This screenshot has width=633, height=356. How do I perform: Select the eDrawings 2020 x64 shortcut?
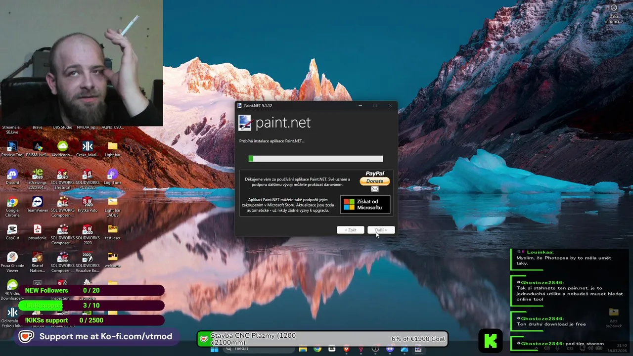[x=38, y=179]
